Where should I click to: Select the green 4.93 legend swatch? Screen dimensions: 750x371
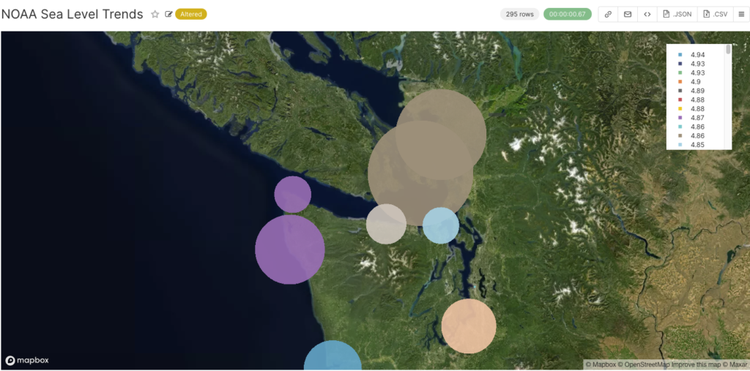click(680, 72)
